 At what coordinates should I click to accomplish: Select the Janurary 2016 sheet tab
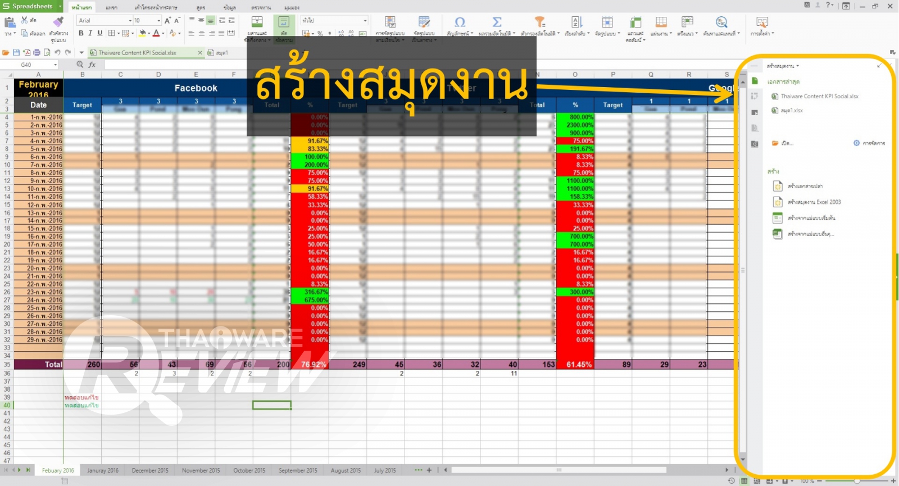click(x=103, y=470)
